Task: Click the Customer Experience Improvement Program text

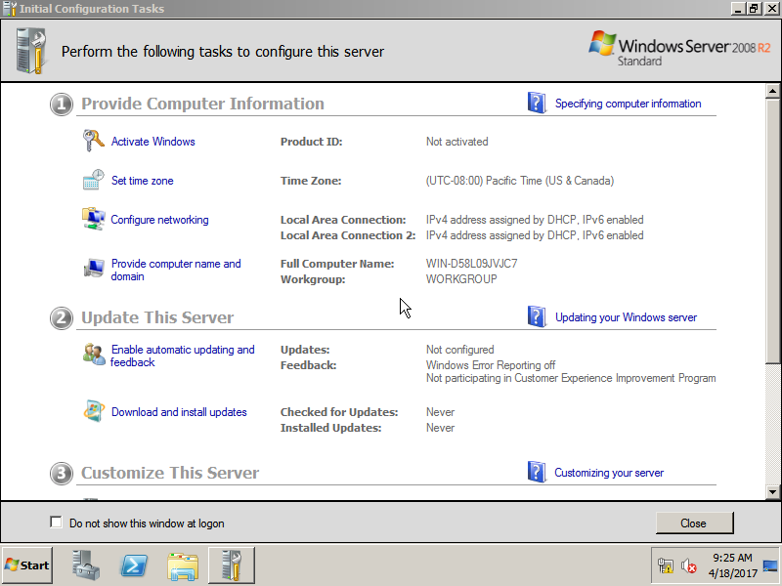Action: 571,378
